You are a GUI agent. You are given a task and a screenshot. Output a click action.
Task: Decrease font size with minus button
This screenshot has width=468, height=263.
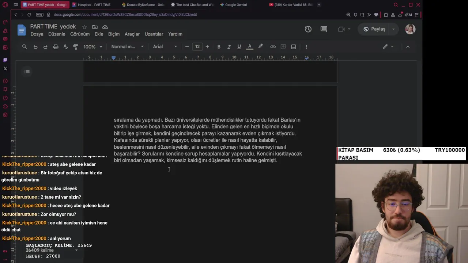[x=187, y=47]
